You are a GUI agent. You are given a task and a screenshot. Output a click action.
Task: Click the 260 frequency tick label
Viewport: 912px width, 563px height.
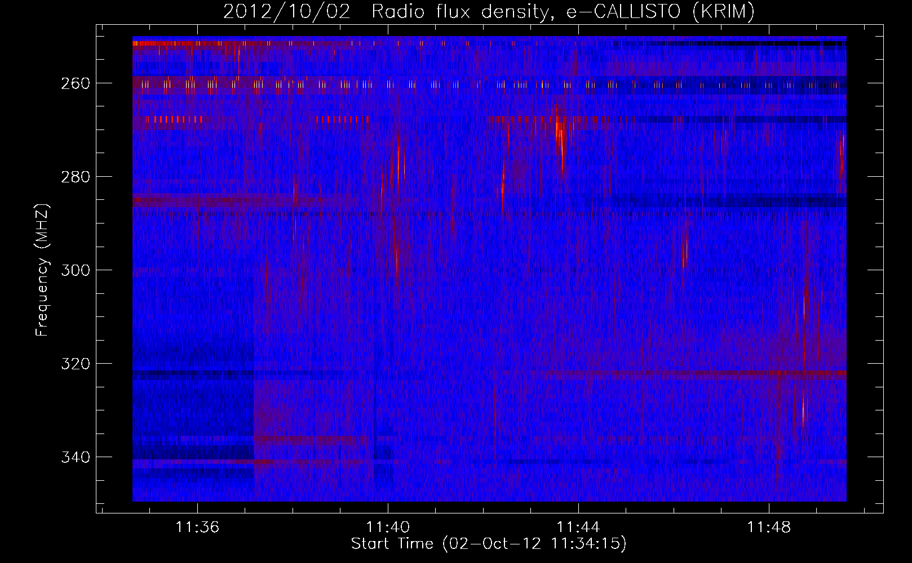tap(76, 83)
